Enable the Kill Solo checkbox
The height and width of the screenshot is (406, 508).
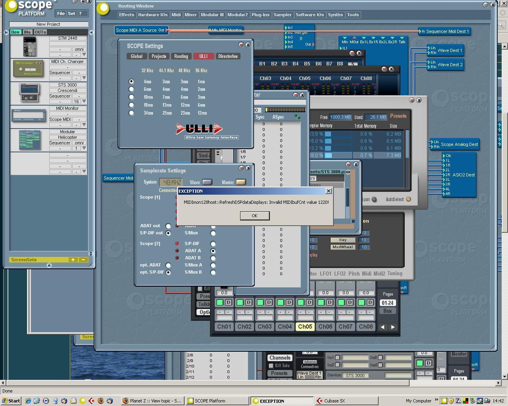(x=271, y=366)
